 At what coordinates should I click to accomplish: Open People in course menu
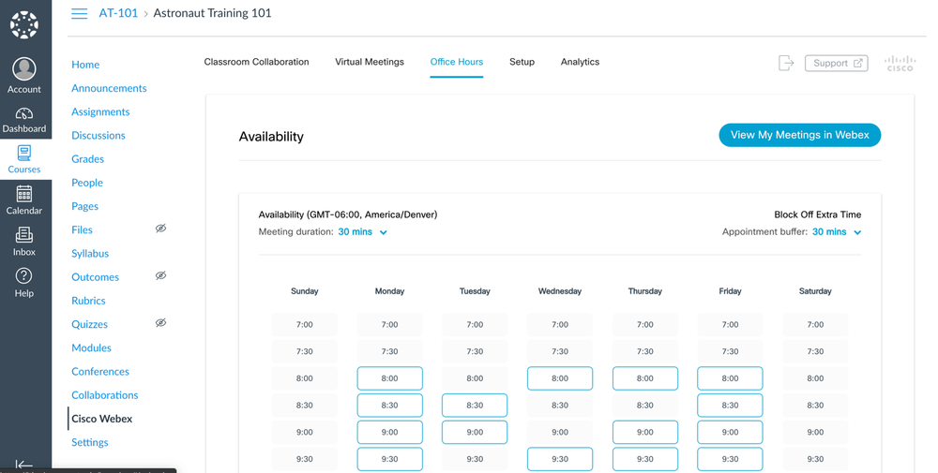(x=86, y=182)
